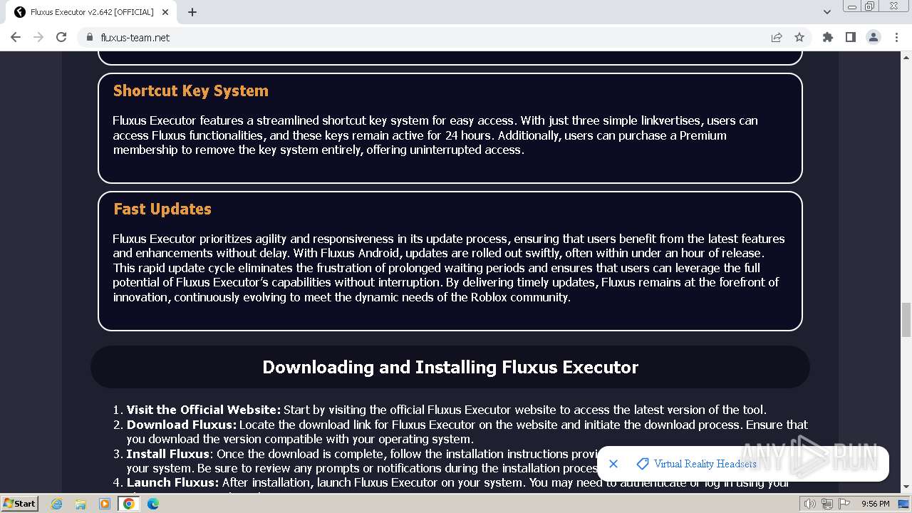Open the Windows Start menu

pos(20,504)
